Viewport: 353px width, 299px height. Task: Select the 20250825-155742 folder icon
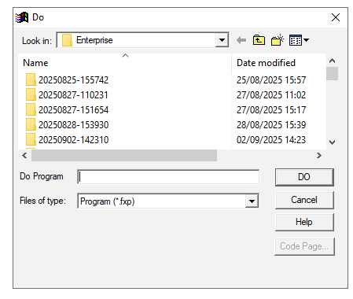tap(31, 79)
